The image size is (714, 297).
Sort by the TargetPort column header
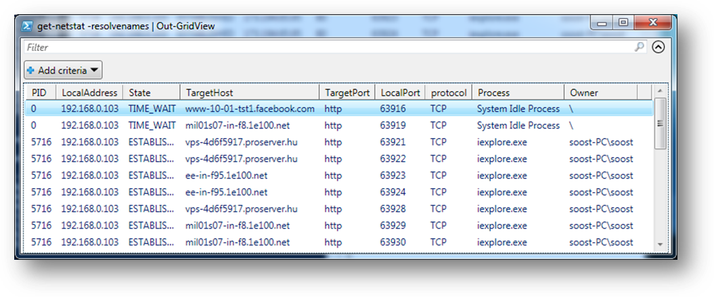click(346, 93)
